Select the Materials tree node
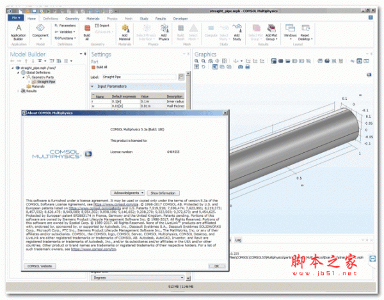This screenshot has height=300, width=384. (x=36, y=86)
